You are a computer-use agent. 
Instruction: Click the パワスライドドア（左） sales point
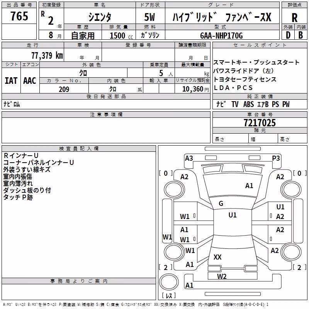[x=244, y=71]
